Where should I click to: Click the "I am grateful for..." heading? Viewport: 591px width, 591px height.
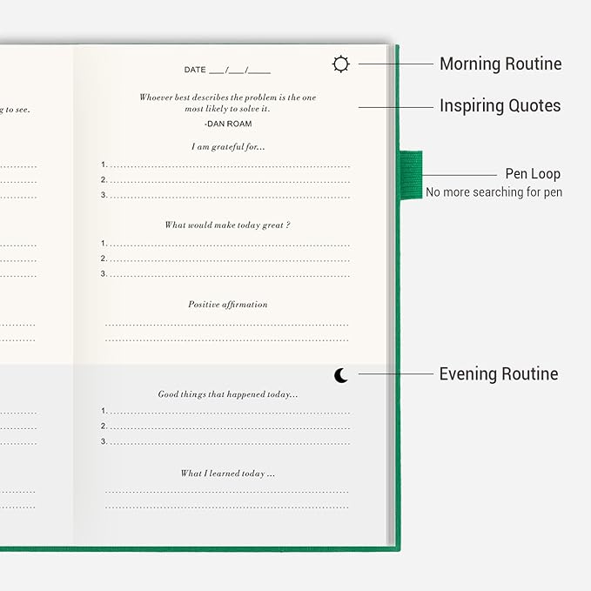click(228, 147)
